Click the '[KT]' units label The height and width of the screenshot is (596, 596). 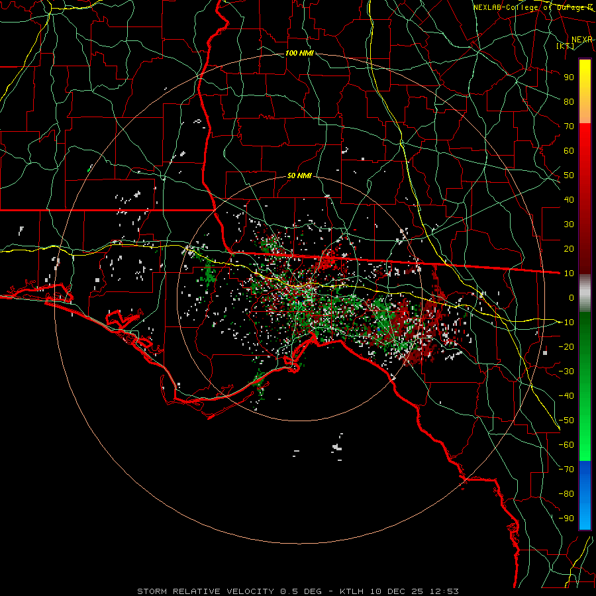pos(565,46)
